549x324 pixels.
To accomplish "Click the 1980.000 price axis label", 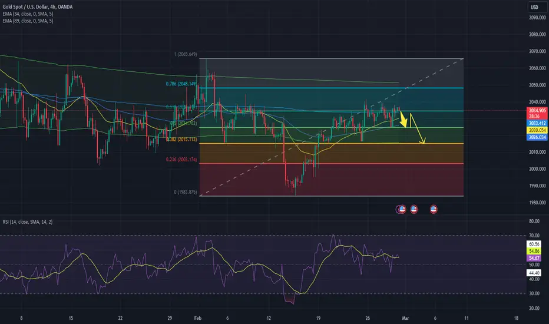I will point(537,203).
